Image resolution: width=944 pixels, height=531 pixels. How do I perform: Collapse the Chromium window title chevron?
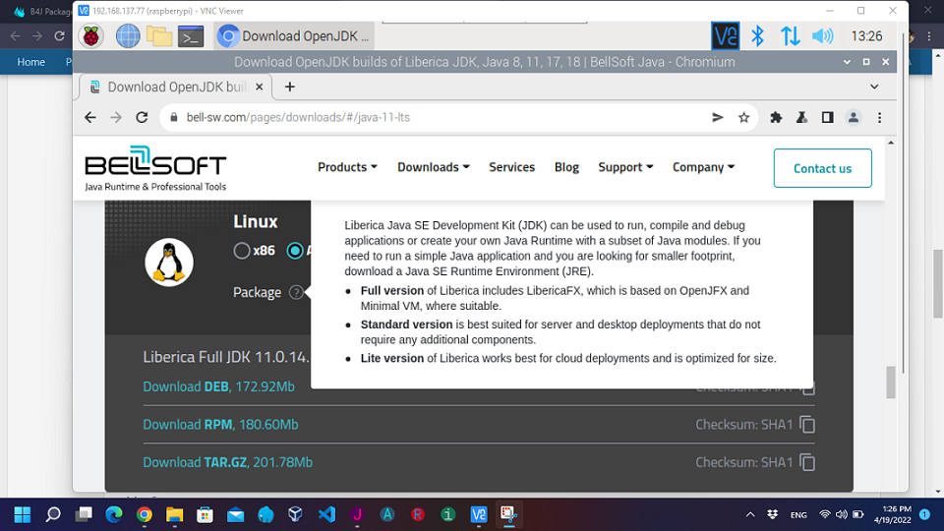847,62
